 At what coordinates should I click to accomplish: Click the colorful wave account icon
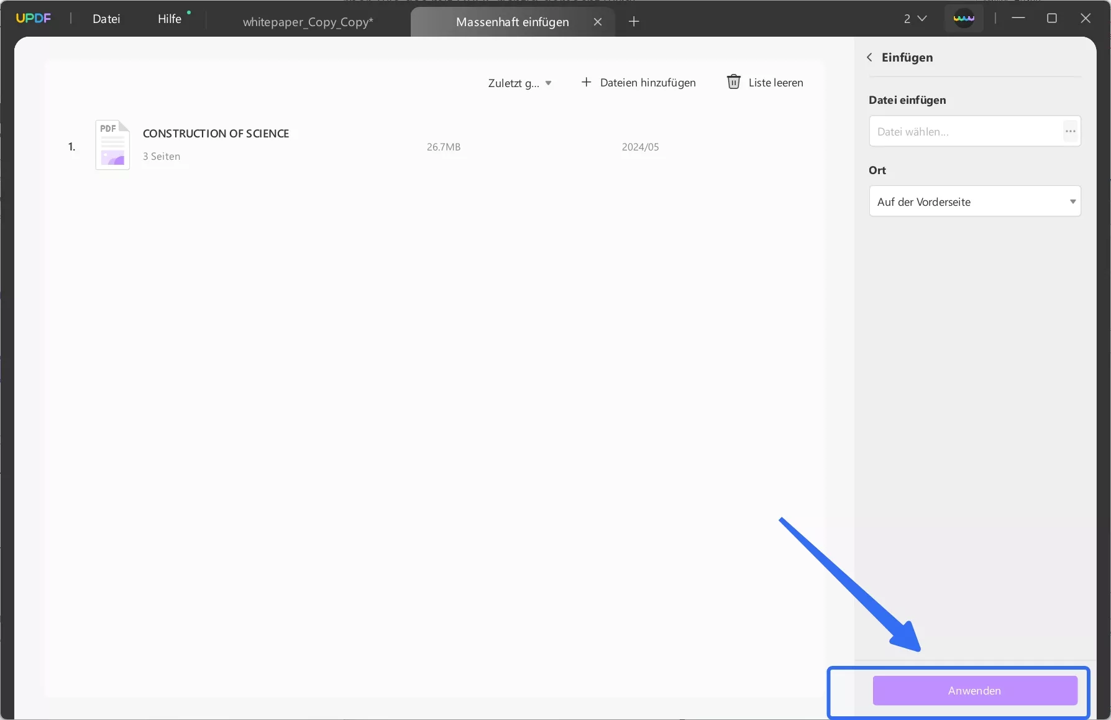coord(964,19)
